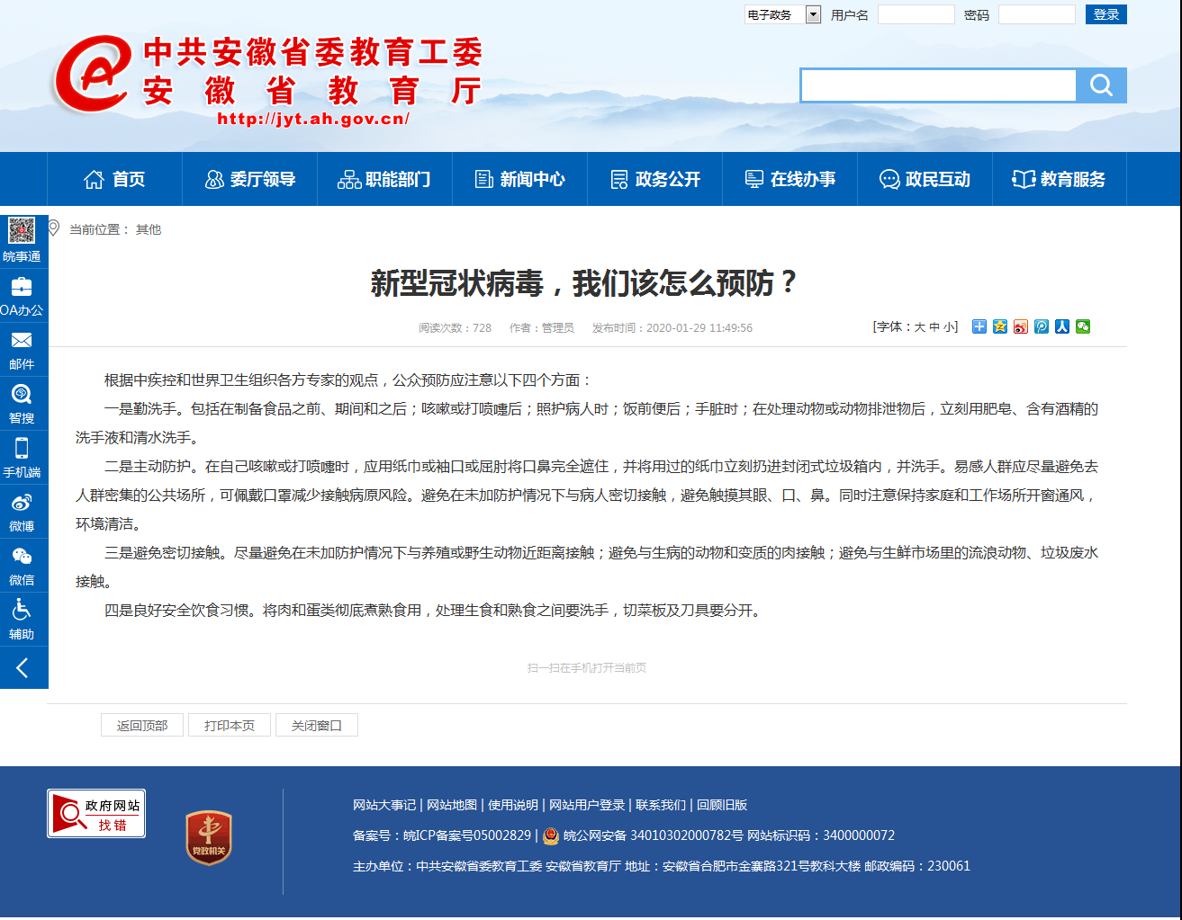Click 打印本页 print button
Image resolution: width=1182 pixels, height=920 pixels.
[x=230, y=726]
